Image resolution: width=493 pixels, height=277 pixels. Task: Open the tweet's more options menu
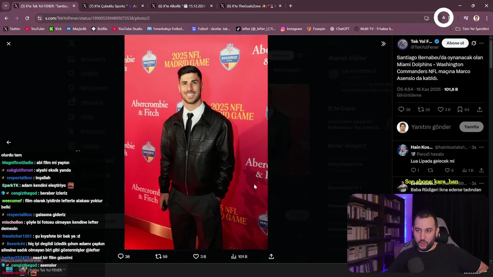click(481, 43)
